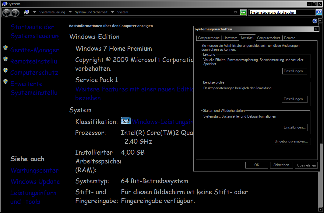Click the green refresh icon in address bar
The image size is (324, 213).
coord(243,12)
